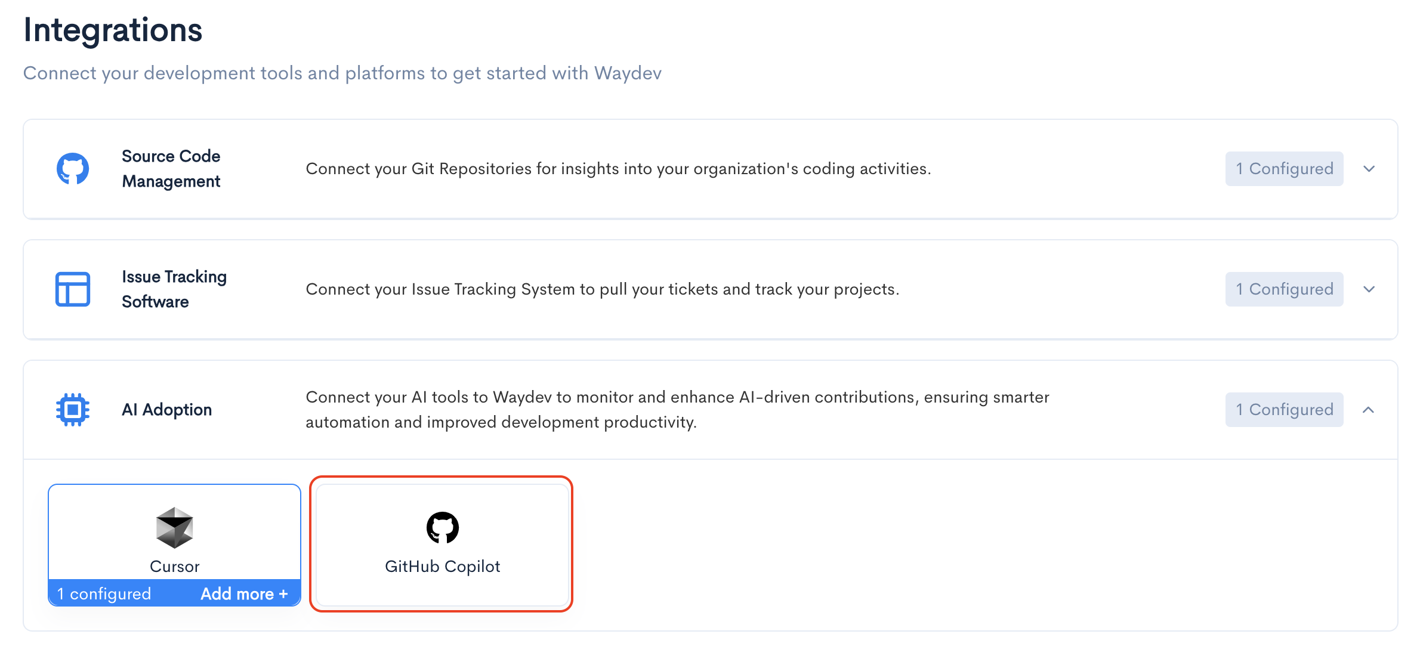The image size is (1420, 662).
Task: Collapse the AI Adoption section chevron
Action: 1369,410
